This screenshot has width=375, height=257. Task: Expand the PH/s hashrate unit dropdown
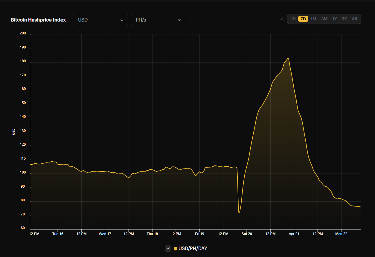click(x=158, y=20)
